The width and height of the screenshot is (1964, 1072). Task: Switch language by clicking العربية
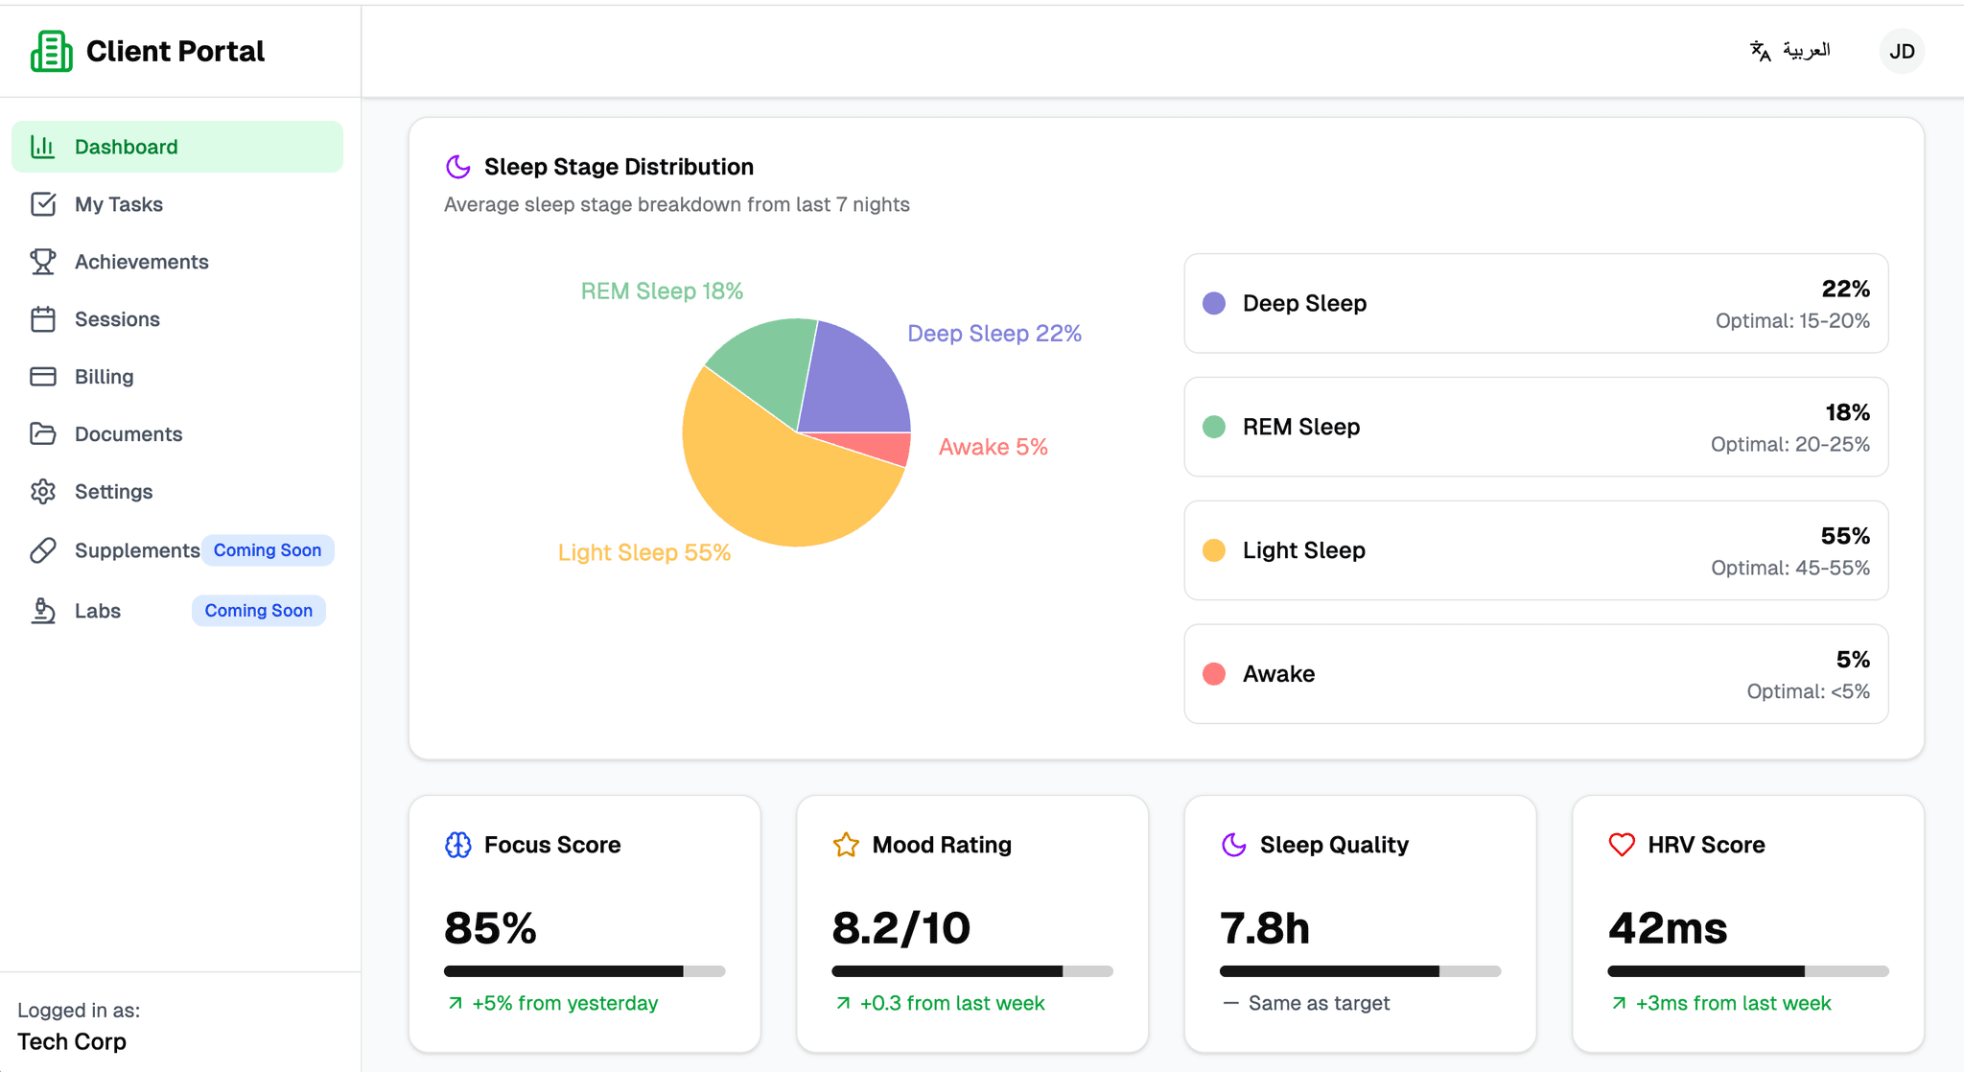pyautogui.click(x=1808, y=49)
